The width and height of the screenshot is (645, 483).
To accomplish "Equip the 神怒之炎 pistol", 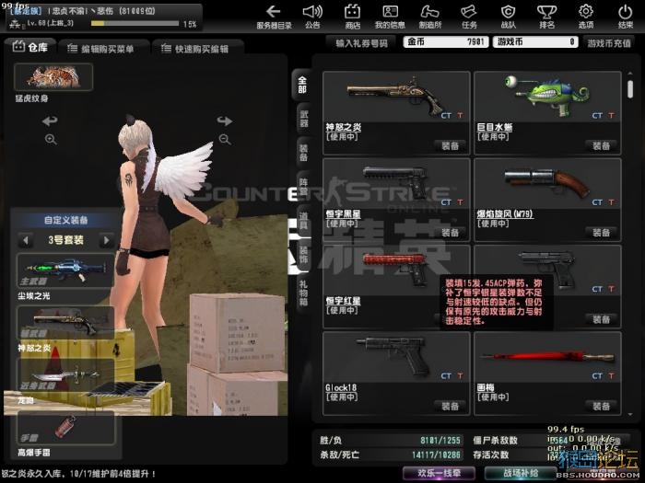I will [450, 145].
